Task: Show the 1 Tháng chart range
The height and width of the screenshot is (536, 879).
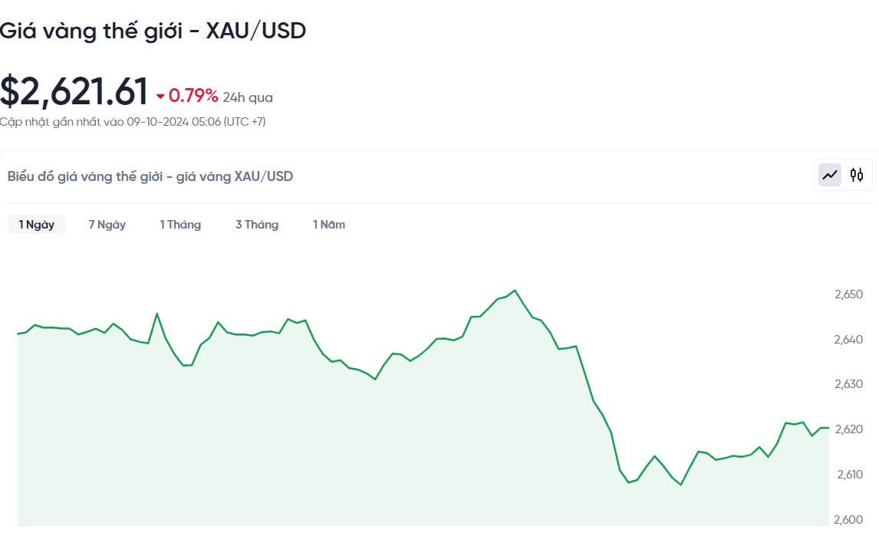Action: click(180, 225)
